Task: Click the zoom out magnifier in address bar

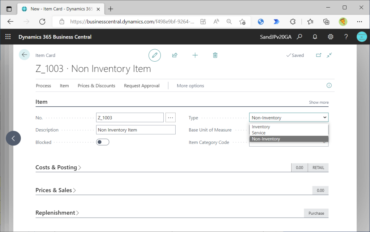Action: pyautogui.click(x=229, y=22)
